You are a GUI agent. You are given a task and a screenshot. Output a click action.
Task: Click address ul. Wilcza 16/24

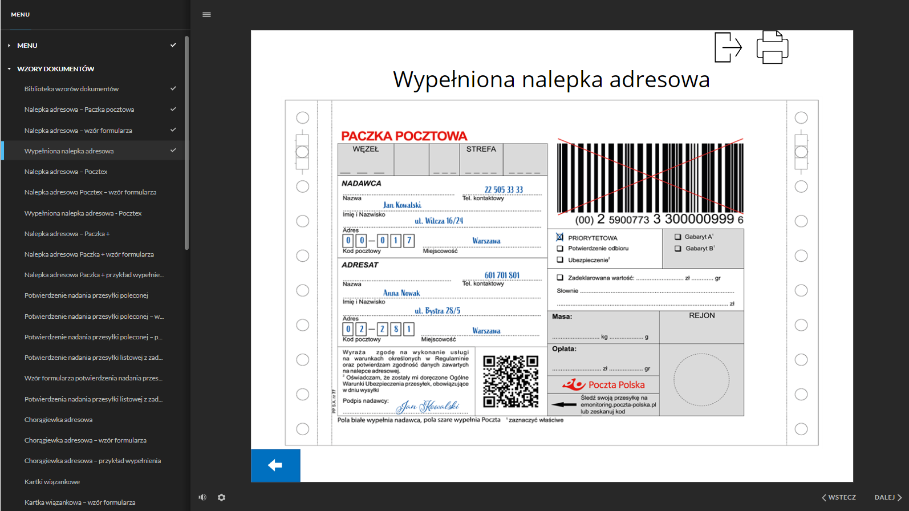click(439, 221)
